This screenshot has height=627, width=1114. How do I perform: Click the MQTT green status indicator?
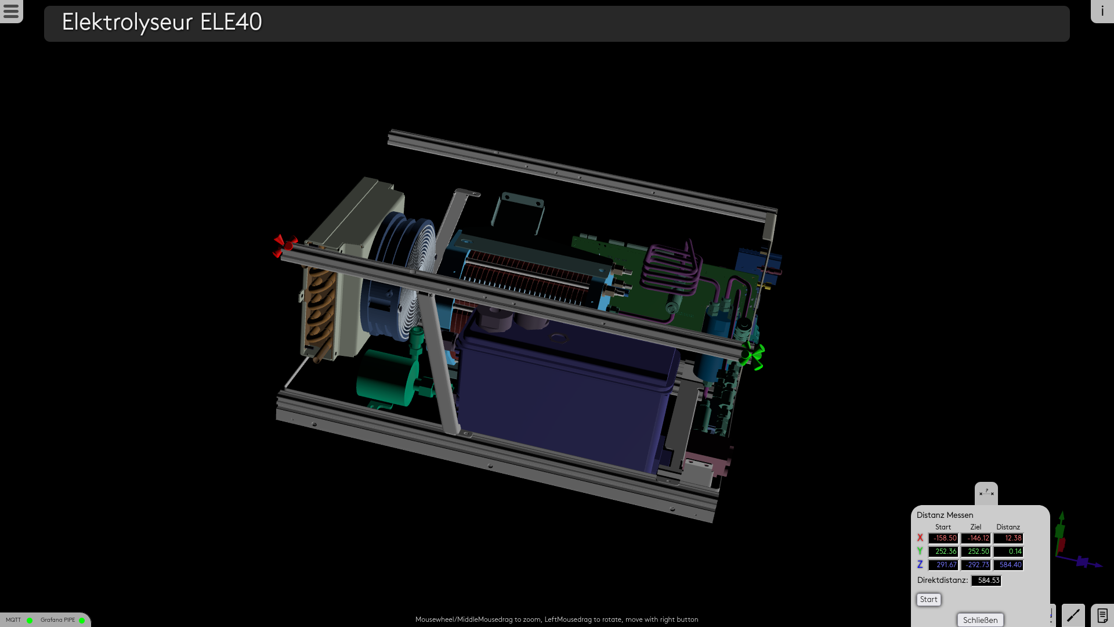30,620
